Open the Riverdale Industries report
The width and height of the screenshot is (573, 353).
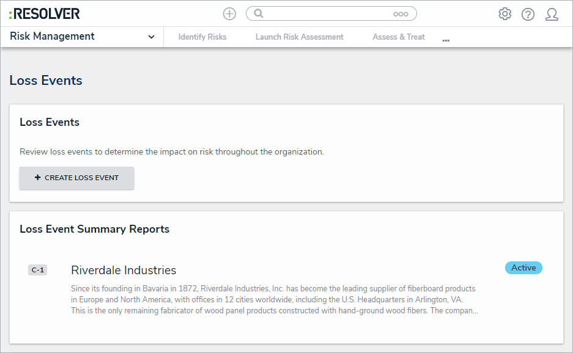[124, 270]
